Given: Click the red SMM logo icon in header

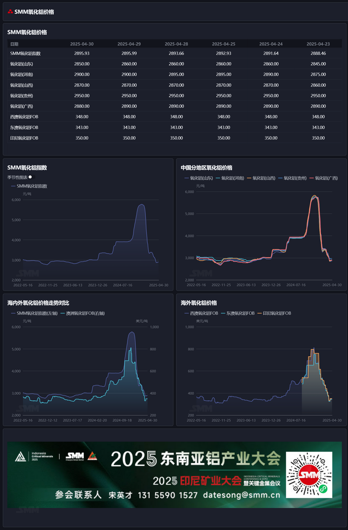Looking at the screenshot, I should [x=10, y=12].
